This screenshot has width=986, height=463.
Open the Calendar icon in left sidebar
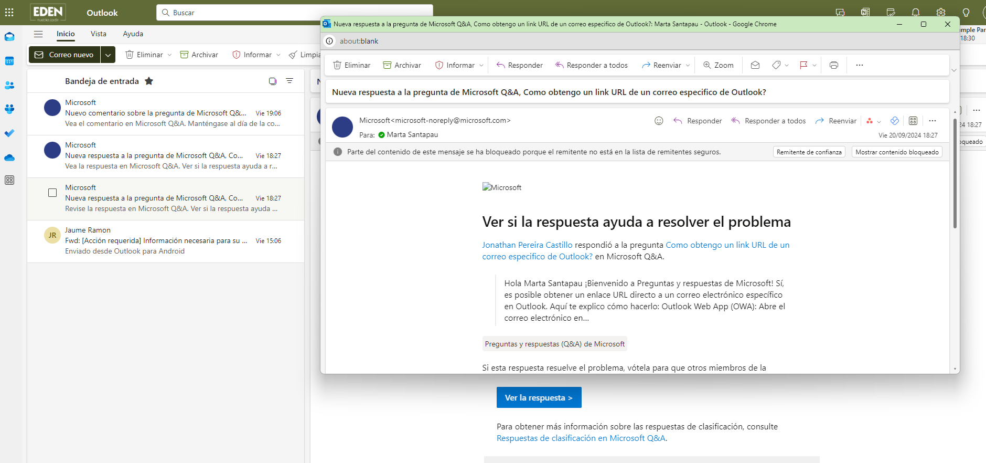pos(9,61)
